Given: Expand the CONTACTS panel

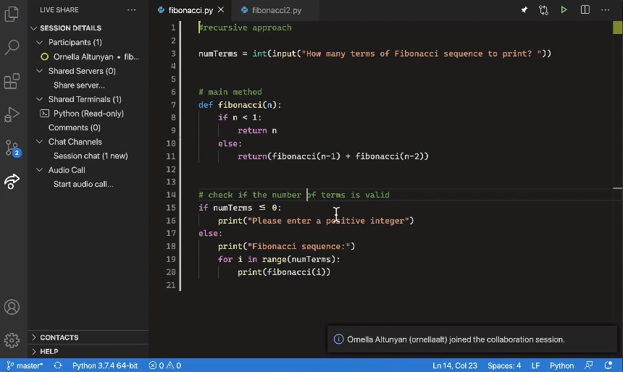Looking at the screenshot, I should tap(59, 337).
